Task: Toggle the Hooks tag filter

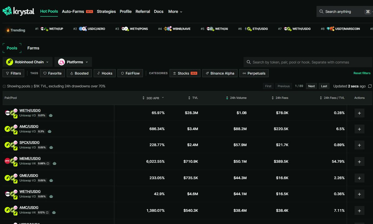Action: pos(105,73)
